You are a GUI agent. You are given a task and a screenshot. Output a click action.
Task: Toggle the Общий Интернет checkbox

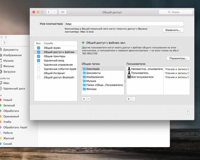point(38,73)
